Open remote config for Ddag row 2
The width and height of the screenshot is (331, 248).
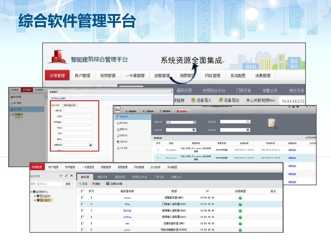(x=240, y=204)
